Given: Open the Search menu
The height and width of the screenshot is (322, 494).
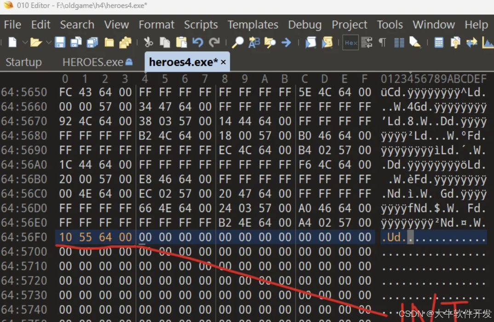Looking at the screenshot, I should point(77,24).
